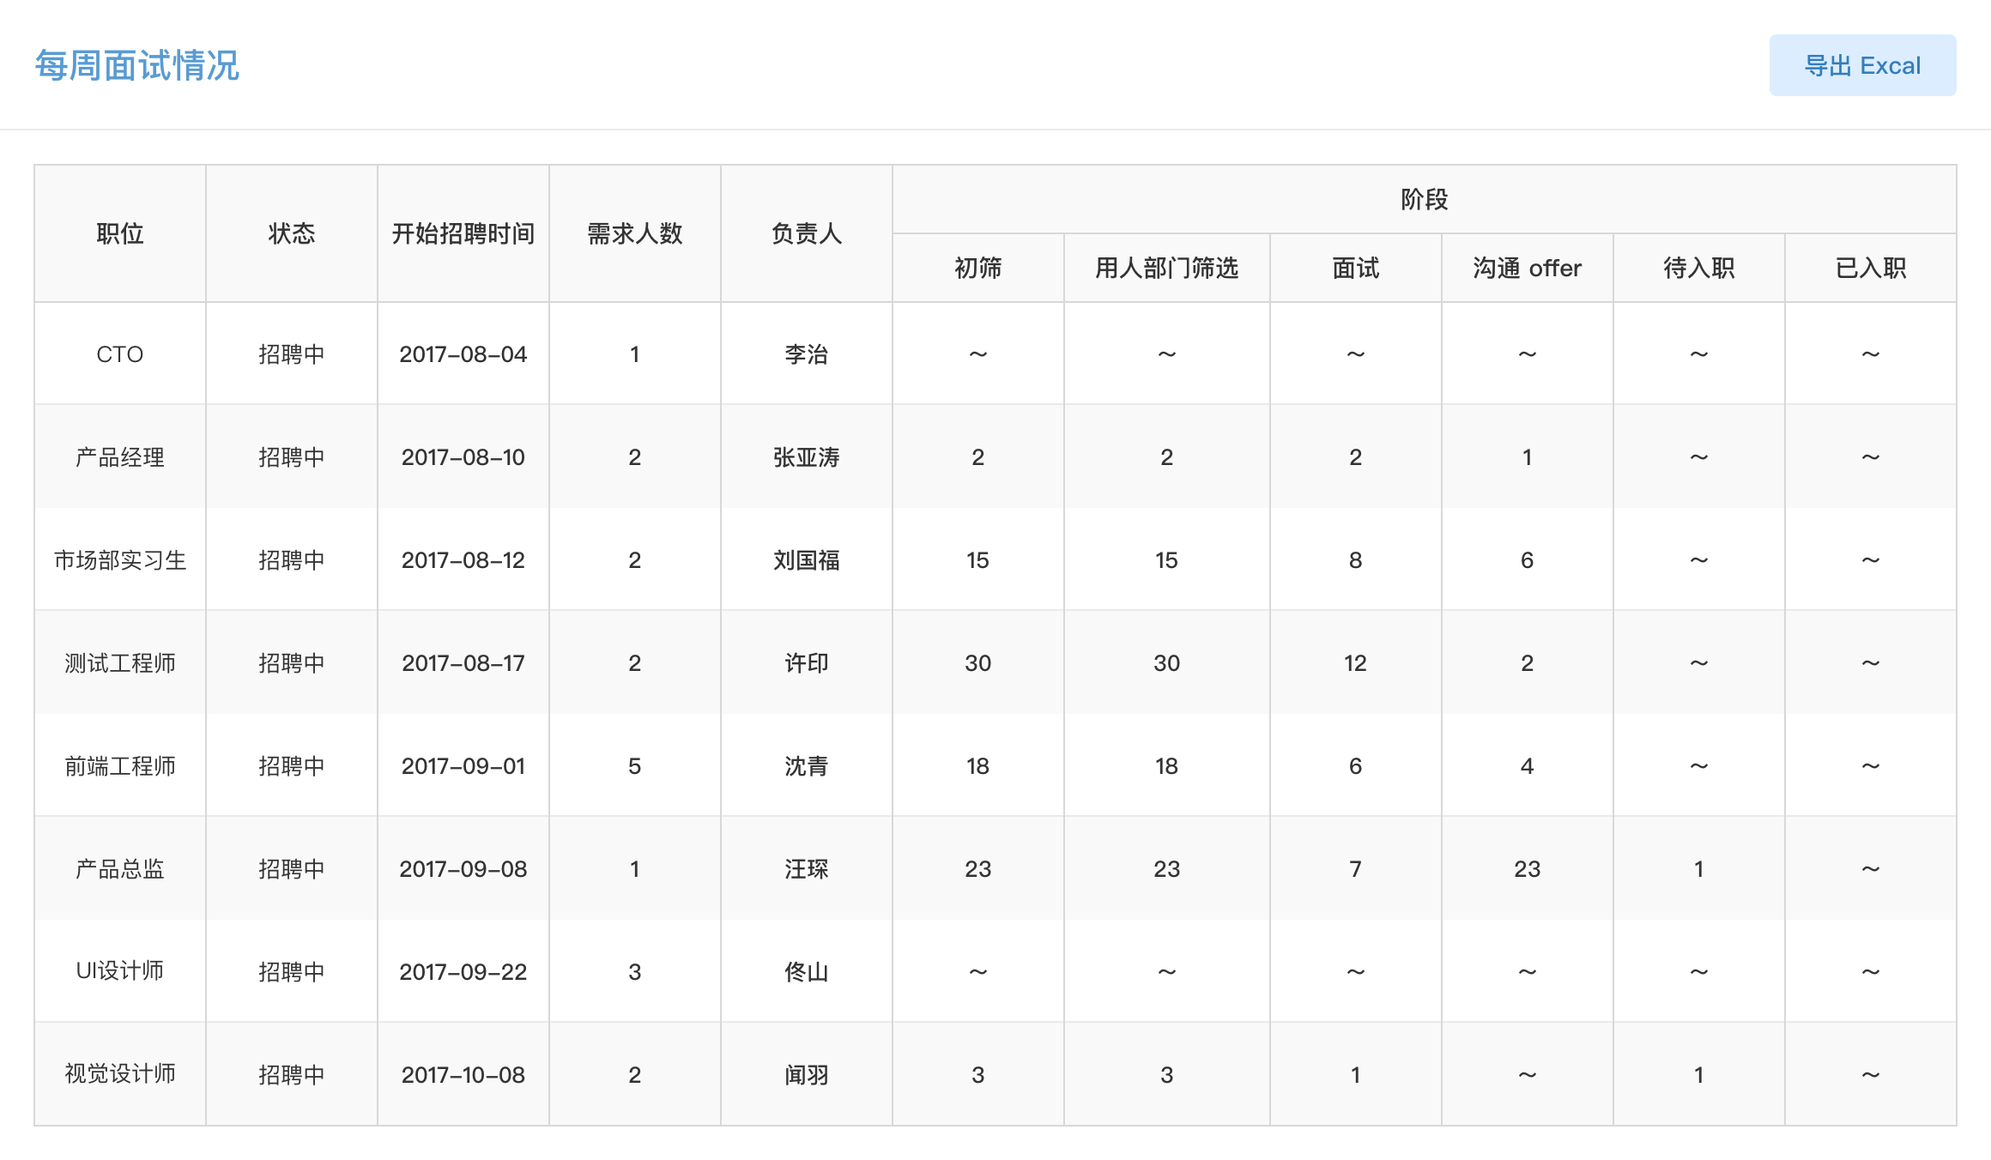Click the 导出 Excal export button
The width and height of the screenshot is (1991, 1160).
pos(1862,65)
